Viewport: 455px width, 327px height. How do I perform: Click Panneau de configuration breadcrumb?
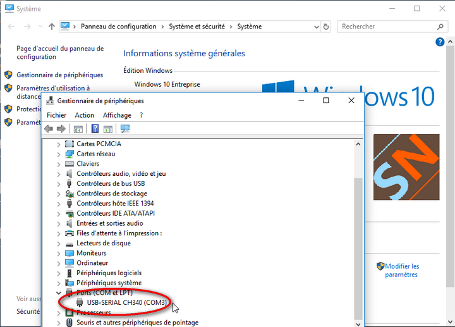pos(118,27)
